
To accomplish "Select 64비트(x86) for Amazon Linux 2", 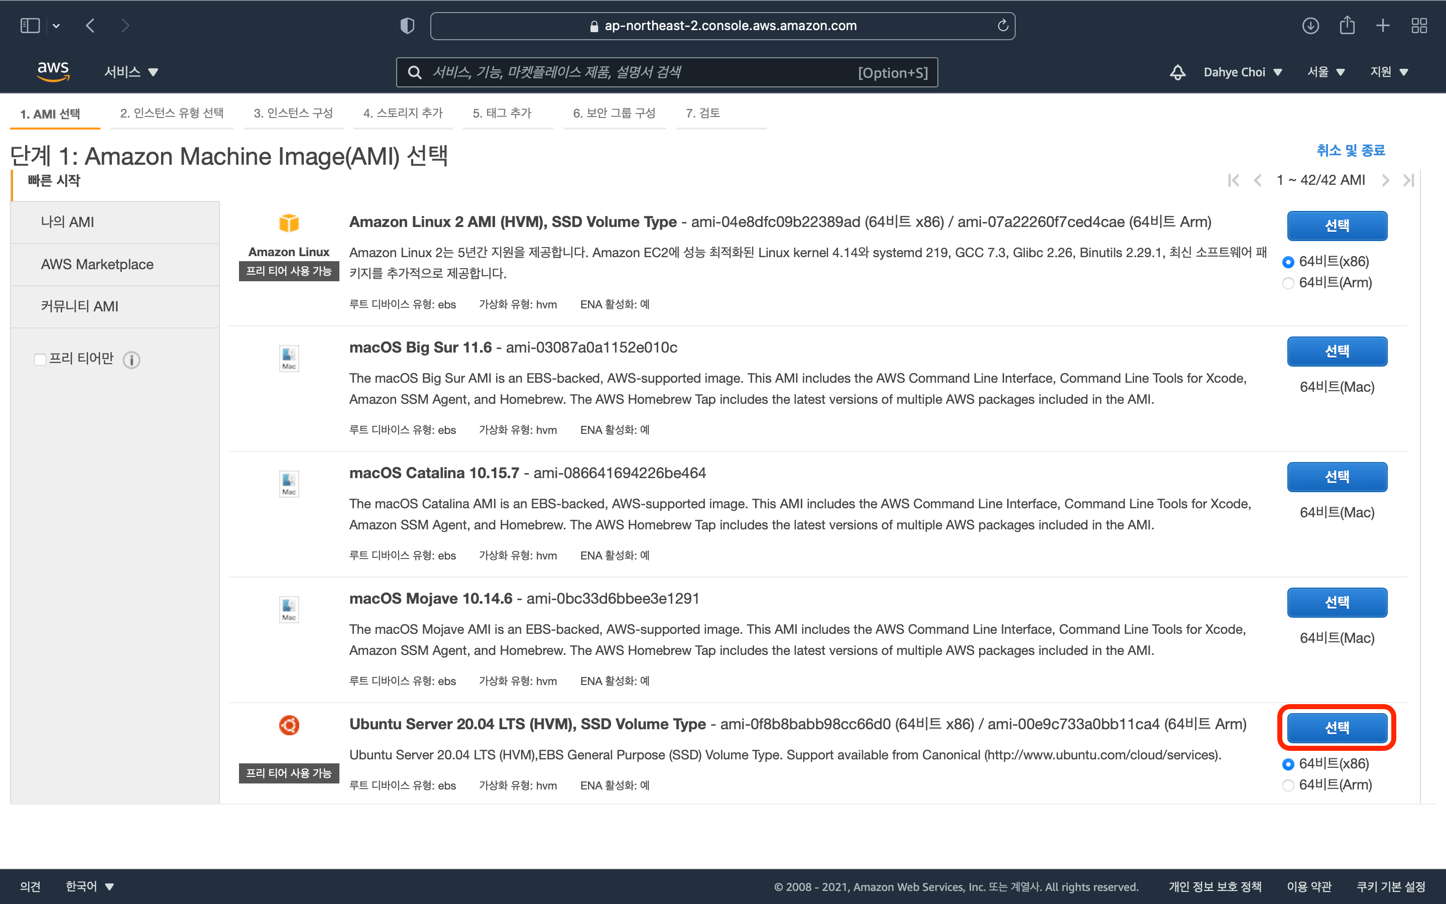I will pyautogui.click(x=1288, y=262).
